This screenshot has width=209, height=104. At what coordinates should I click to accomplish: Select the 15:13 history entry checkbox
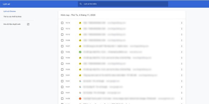pyautogui.click(x=62, y=29)
